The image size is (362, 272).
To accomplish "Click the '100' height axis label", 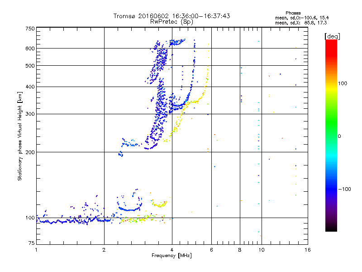I will [30, 218].
